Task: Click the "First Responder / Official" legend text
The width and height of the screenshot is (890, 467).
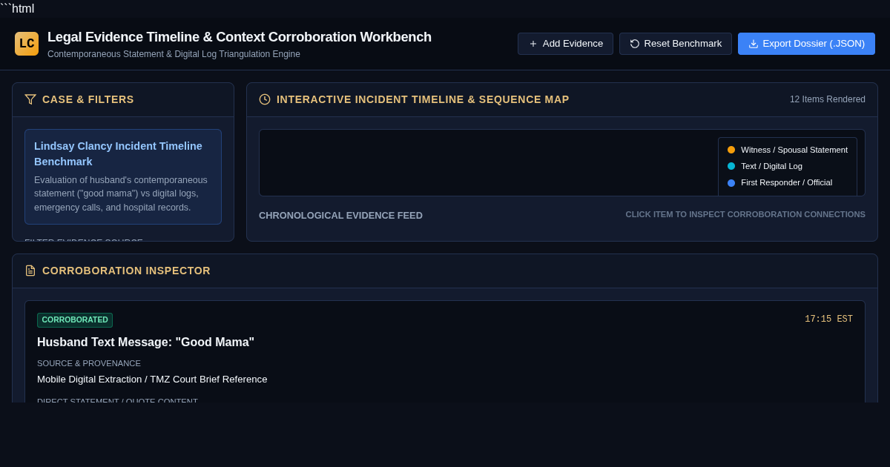Action: (786, 182)
